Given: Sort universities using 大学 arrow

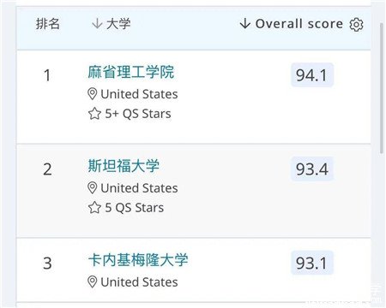Looking at the screenshot, I should [97, 23].
